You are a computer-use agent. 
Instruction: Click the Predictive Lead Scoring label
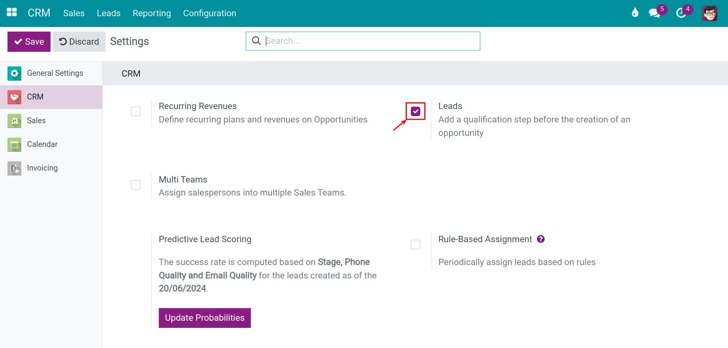click(205, 239)
